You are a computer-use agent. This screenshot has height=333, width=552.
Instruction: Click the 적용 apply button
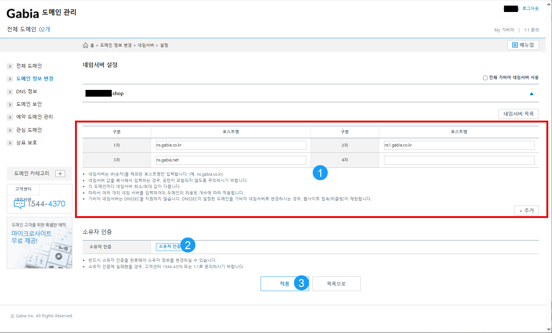pos(285,284)
